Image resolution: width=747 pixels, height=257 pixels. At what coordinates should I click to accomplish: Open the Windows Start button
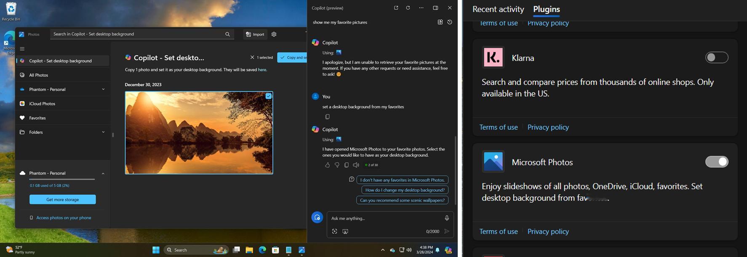point(156,250)
